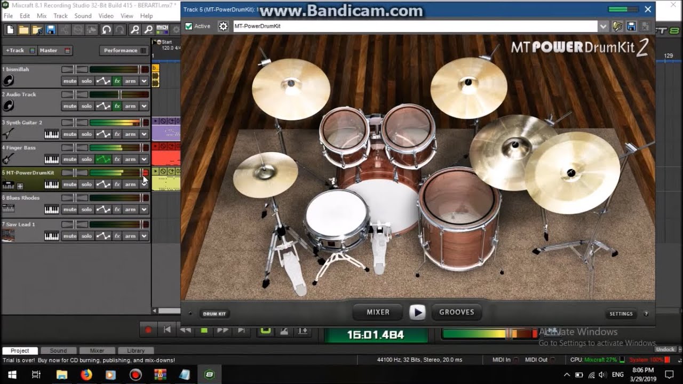The width and height of the screenshot is (683, 384).
Task: Click the piano keyboard icon on Saw Lead 1
Action: coord(52,236)
